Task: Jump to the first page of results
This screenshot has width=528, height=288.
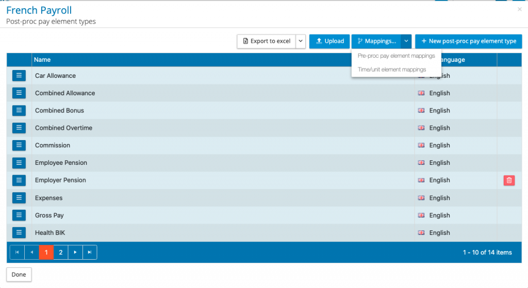Action: point(17,252)
